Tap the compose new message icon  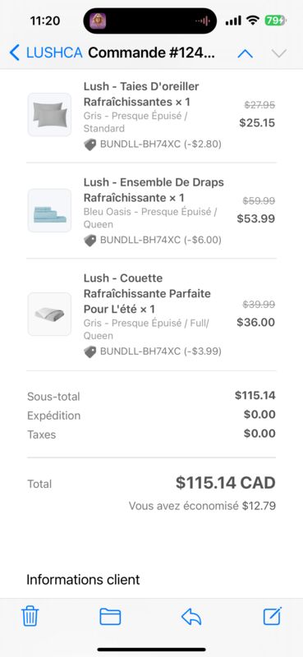273,617
